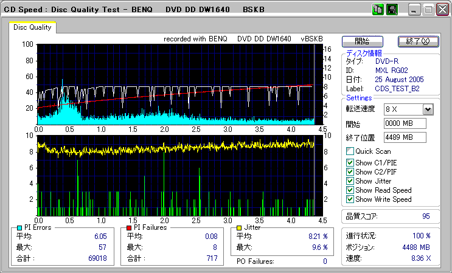
Task: Click the cyan PI Errors legend square
Action: [19, 227]
